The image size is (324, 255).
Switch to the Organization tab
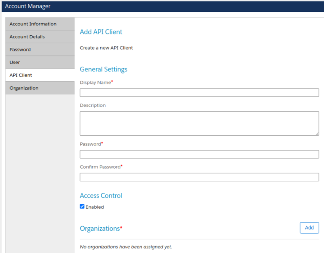tap(40, 88)
